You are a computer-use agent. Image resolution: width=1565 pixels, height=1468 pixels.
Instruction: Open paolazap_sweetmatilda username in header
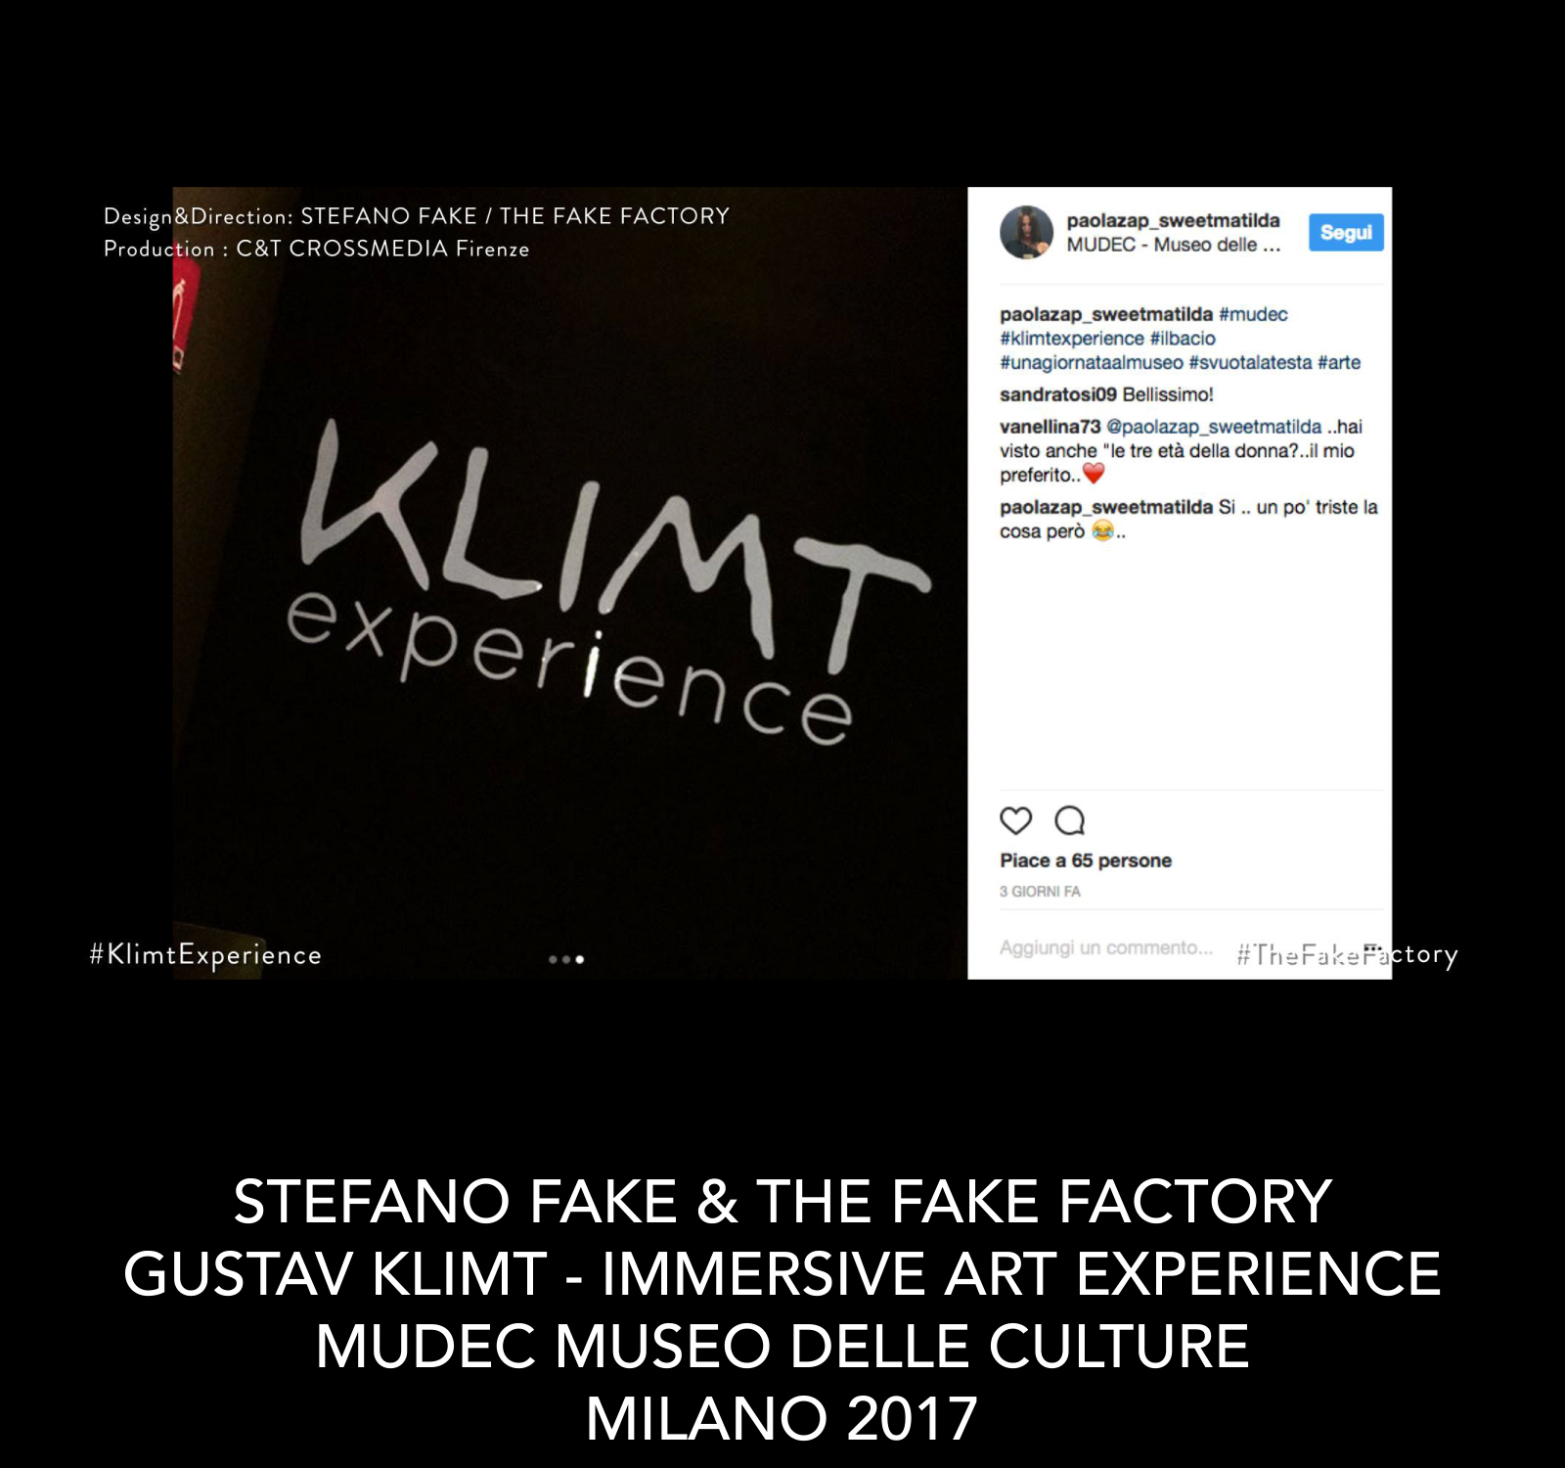(1173, 221)
